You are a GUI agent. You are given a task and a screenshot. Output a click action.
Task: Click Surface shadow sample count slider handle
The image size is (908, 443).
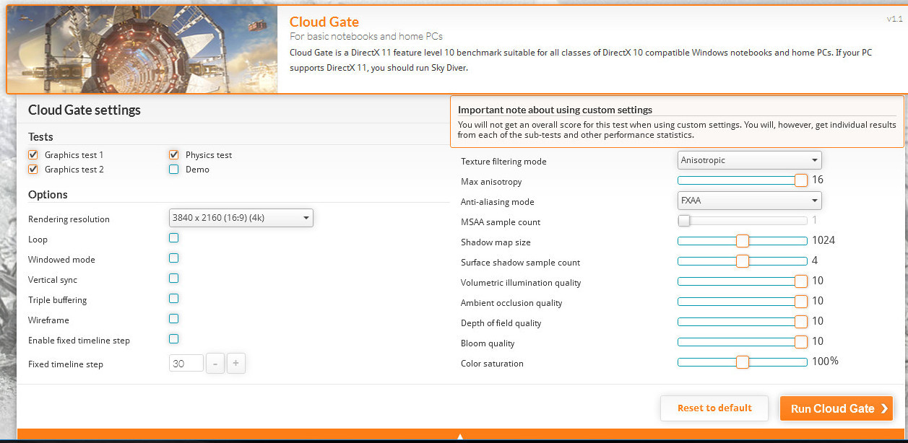pos(743,261)
